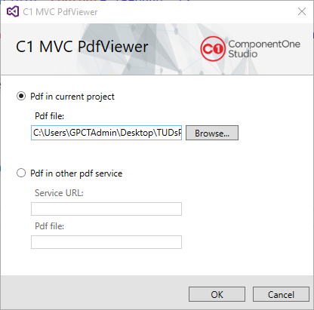
Task: Click into the Service URL text box
Action: [106, 209]
